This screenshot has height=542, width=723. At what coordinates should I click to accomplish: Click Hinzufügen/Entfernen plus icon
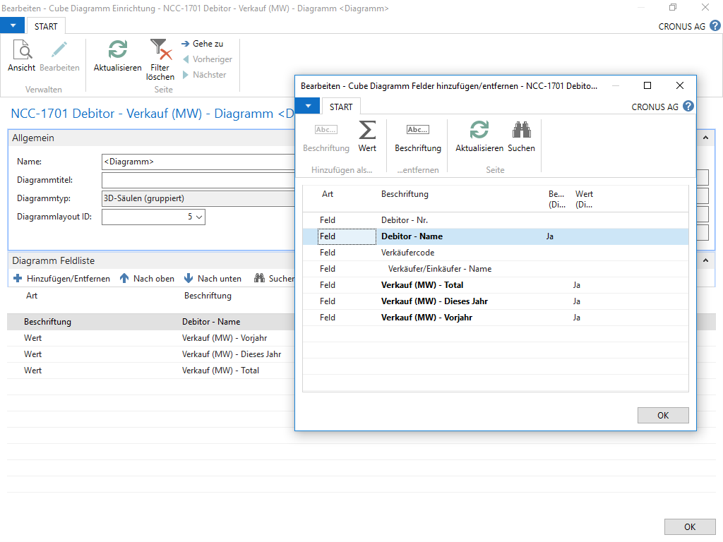(18, 279)
